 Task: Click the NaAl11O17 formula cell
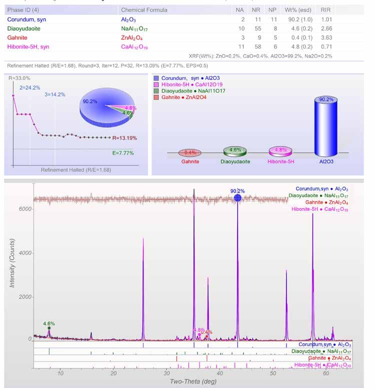[x=134, y=29]
